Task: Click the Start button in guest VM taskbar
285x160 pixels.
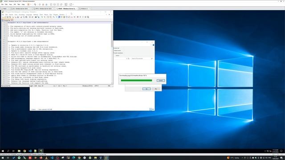Action: [3, 151]
